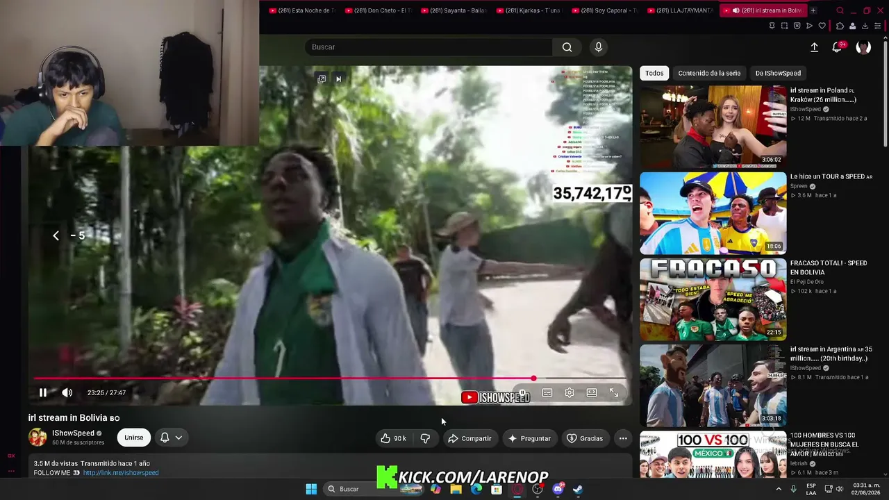Show hidden system tray icons
The width and height of the screenshot is (889, 500).
point(779,489)
